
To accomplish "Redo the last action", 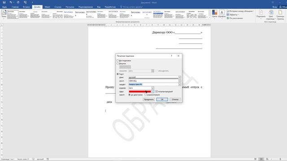I will tap(18, 2).
